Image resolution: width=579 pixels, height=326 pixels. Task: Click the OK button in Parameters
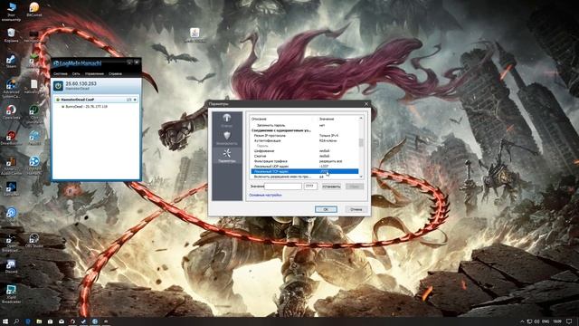point(326,209)
